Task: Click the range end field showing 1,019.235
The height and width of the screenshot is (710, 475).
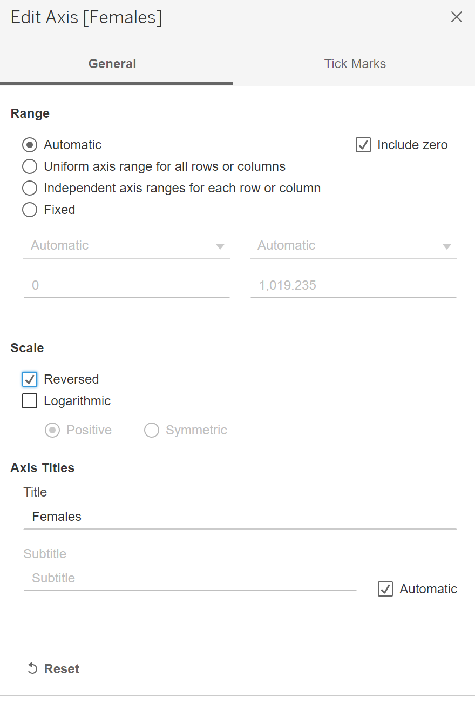Action: (354, 285)
